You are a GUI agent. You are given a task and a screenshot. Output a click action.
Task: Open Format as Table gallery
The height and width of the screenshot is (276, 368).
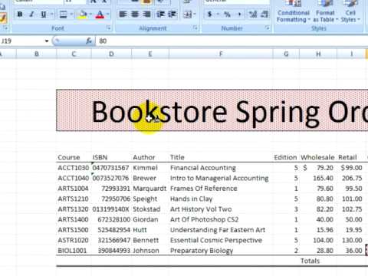[325, 11]
